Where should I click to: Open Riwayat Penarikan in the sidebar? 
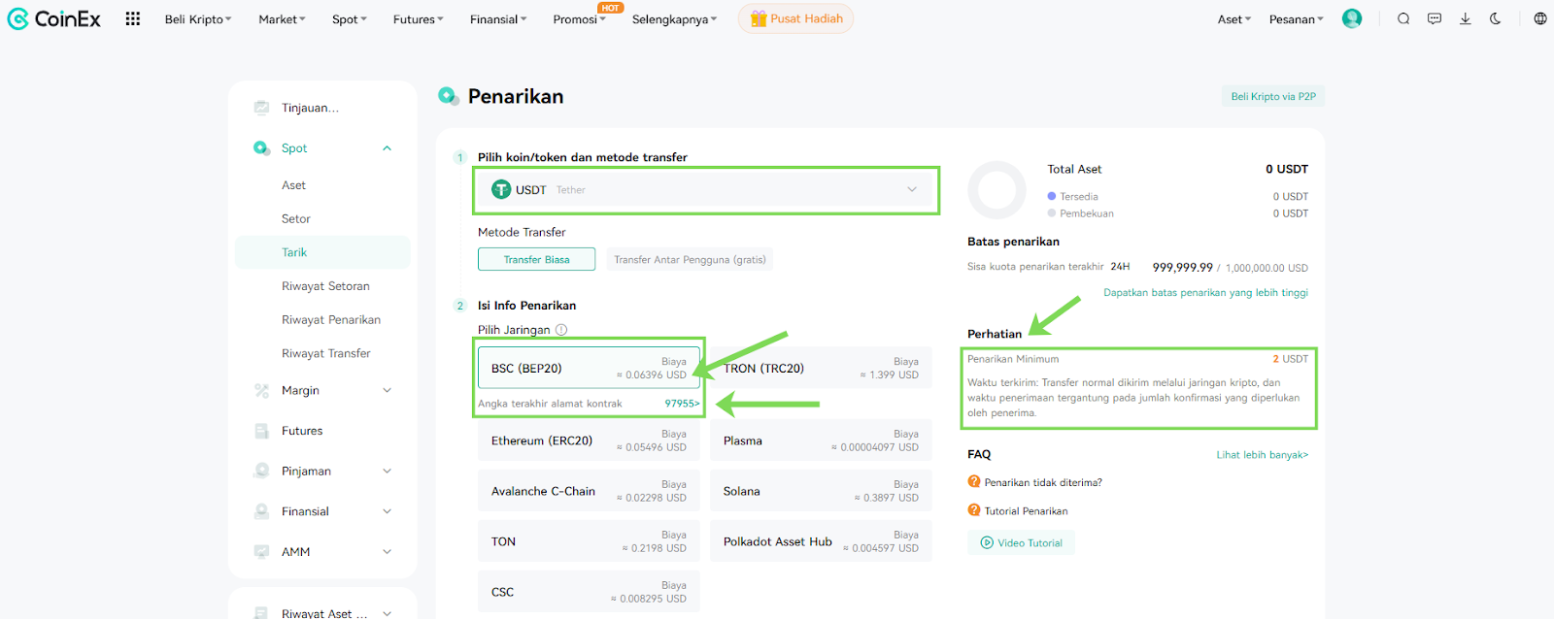(331, 319)
